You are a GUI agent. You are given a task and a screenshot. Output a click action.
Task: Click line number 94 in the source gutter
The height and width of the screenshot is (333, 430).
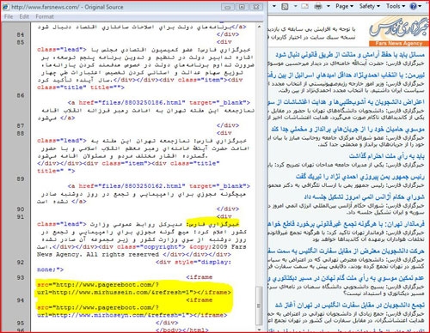click(x=21, y=300)
